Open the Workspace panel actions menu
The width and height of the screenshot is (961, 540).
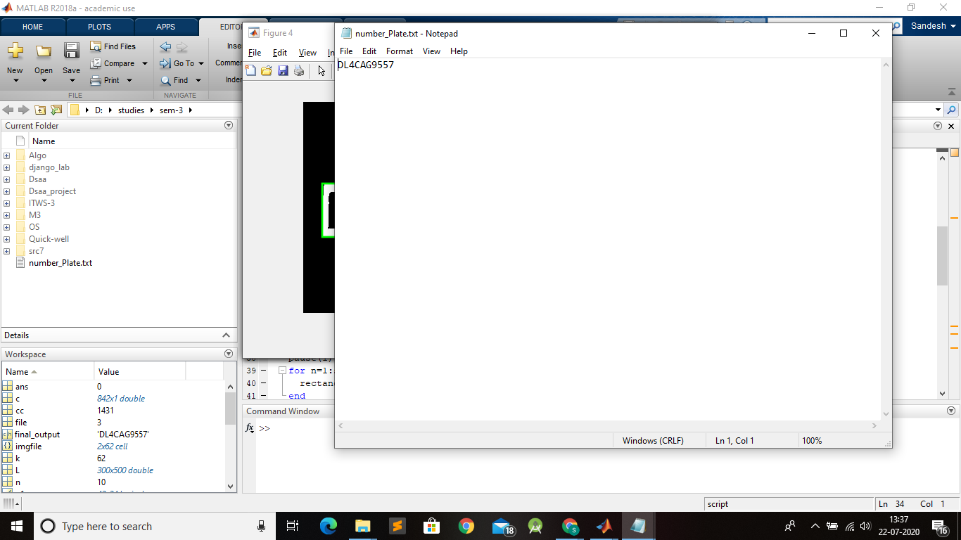click(x=229, y=354)
